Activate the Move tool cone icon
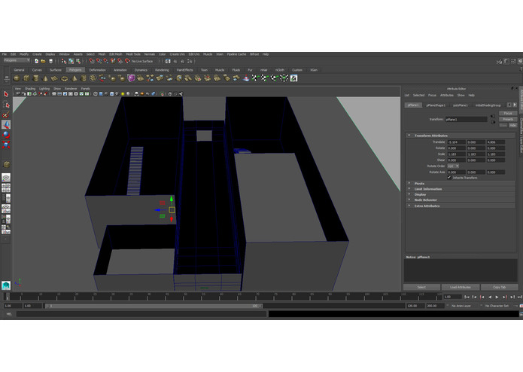 tap(6, 124)
